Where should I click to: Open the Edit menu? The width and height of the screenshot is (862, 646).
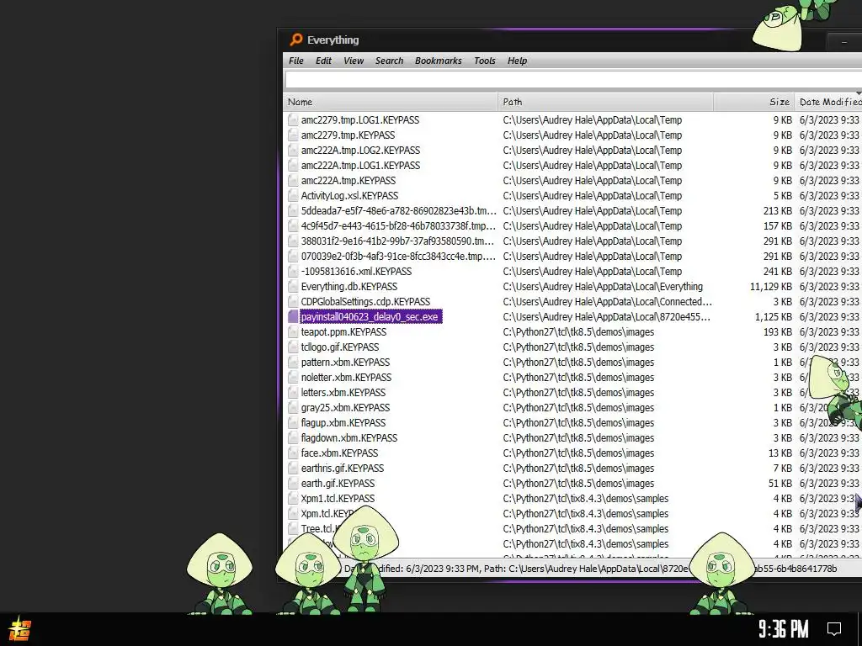[x=323, y=61]
